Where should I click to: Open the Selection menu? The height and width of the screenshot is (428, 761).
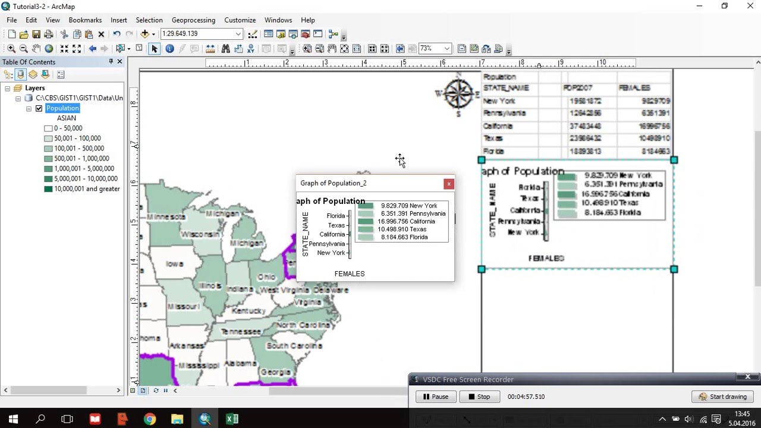tap(149, 20)
